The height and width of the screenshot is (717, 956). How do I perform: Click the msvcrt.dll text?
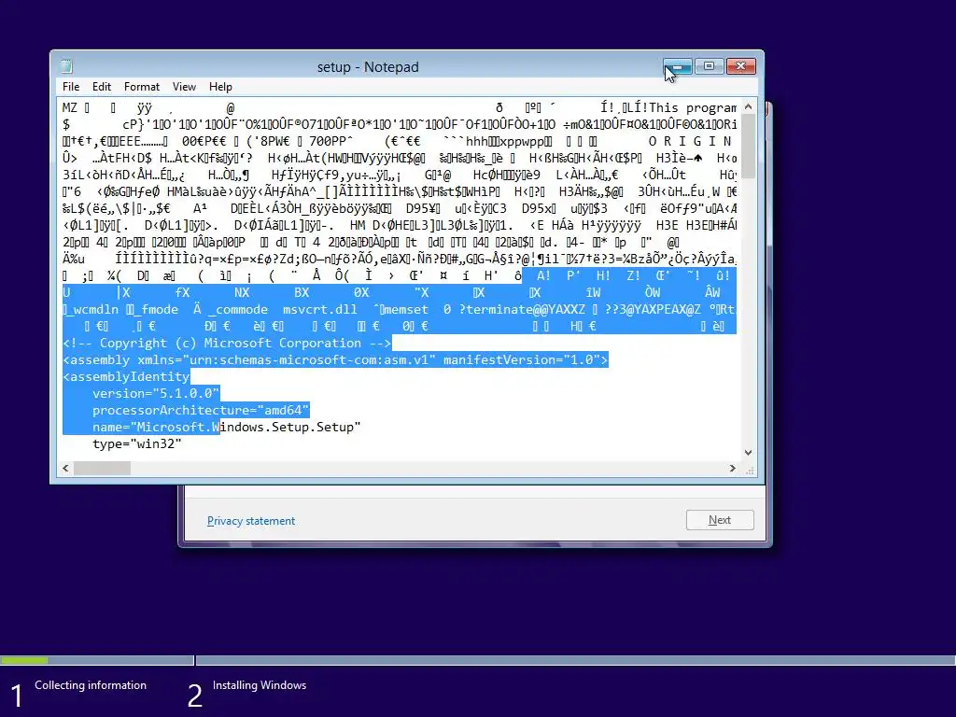320,309
